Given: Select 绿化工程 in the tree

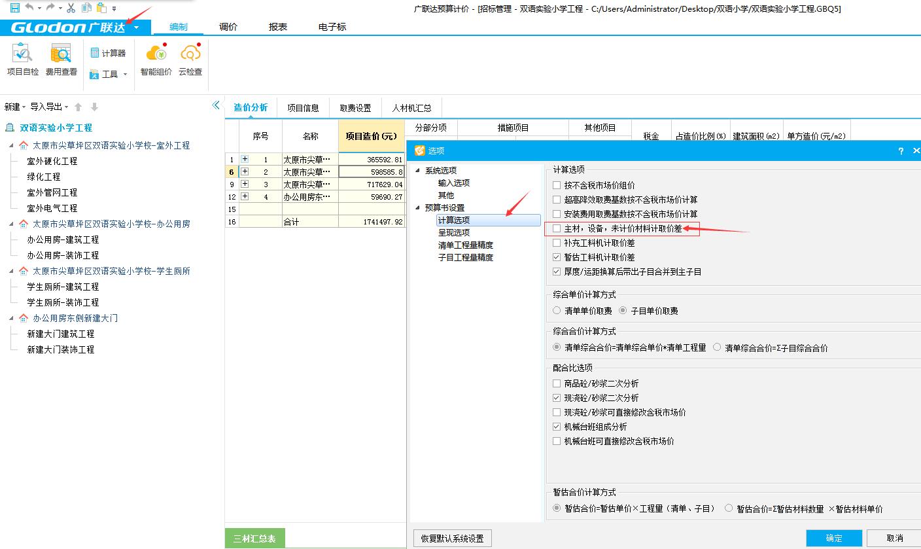Looking at the screenshot, I should [44, 177].
